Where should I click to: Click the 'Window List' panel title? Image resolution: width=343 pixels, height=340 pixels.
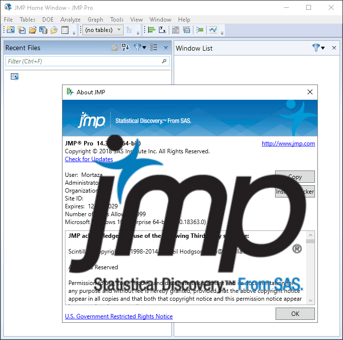click(x=194, y=48)
